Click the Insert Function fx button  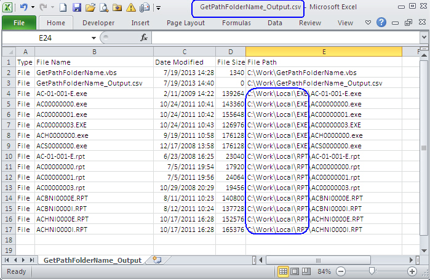[144, 38]
